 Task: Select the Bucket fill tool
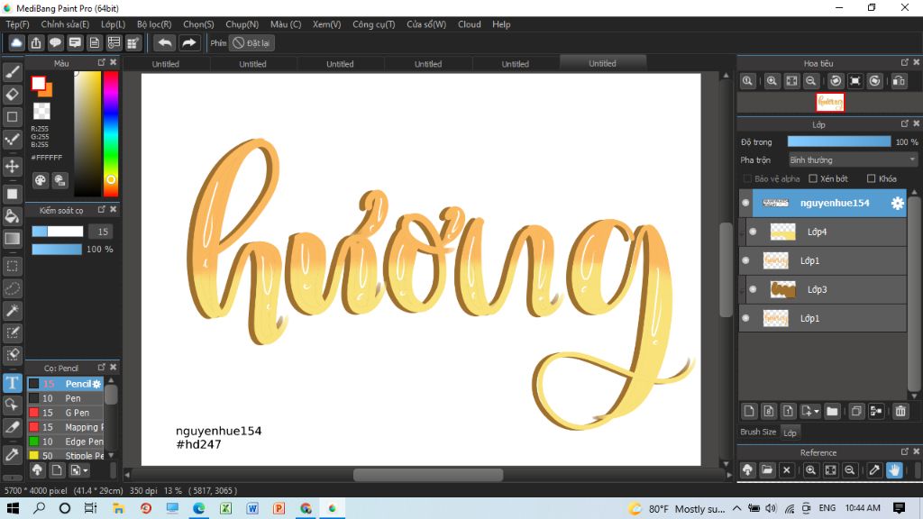click(x=13, y=216)
